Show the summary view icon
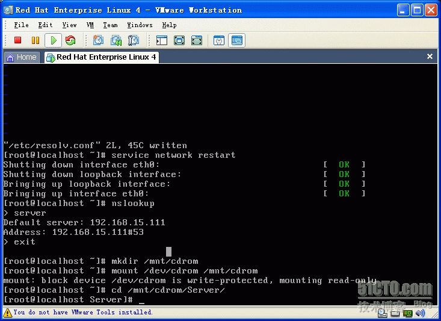Viewport: 441px width, 321px height. point(219,40)
